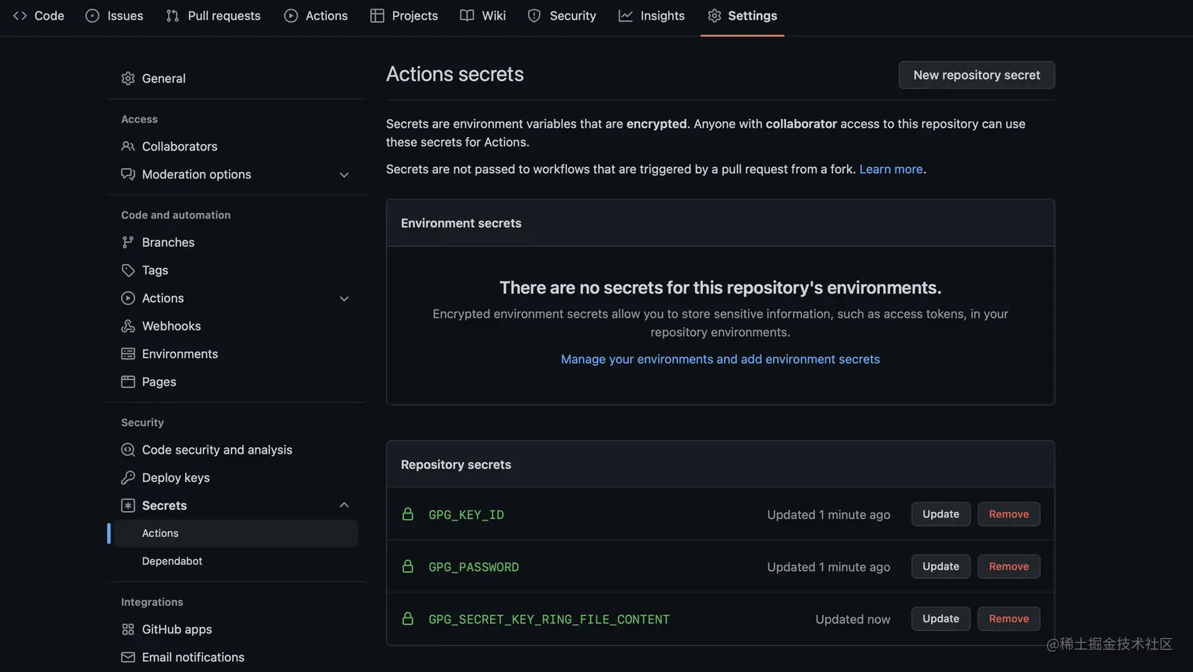Click the Security shield icon
This screenshot has width=1193, height=672.
pos(534,16)
